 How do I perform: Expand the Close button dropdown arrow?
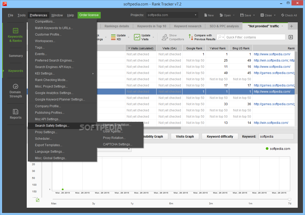(275, 15)
